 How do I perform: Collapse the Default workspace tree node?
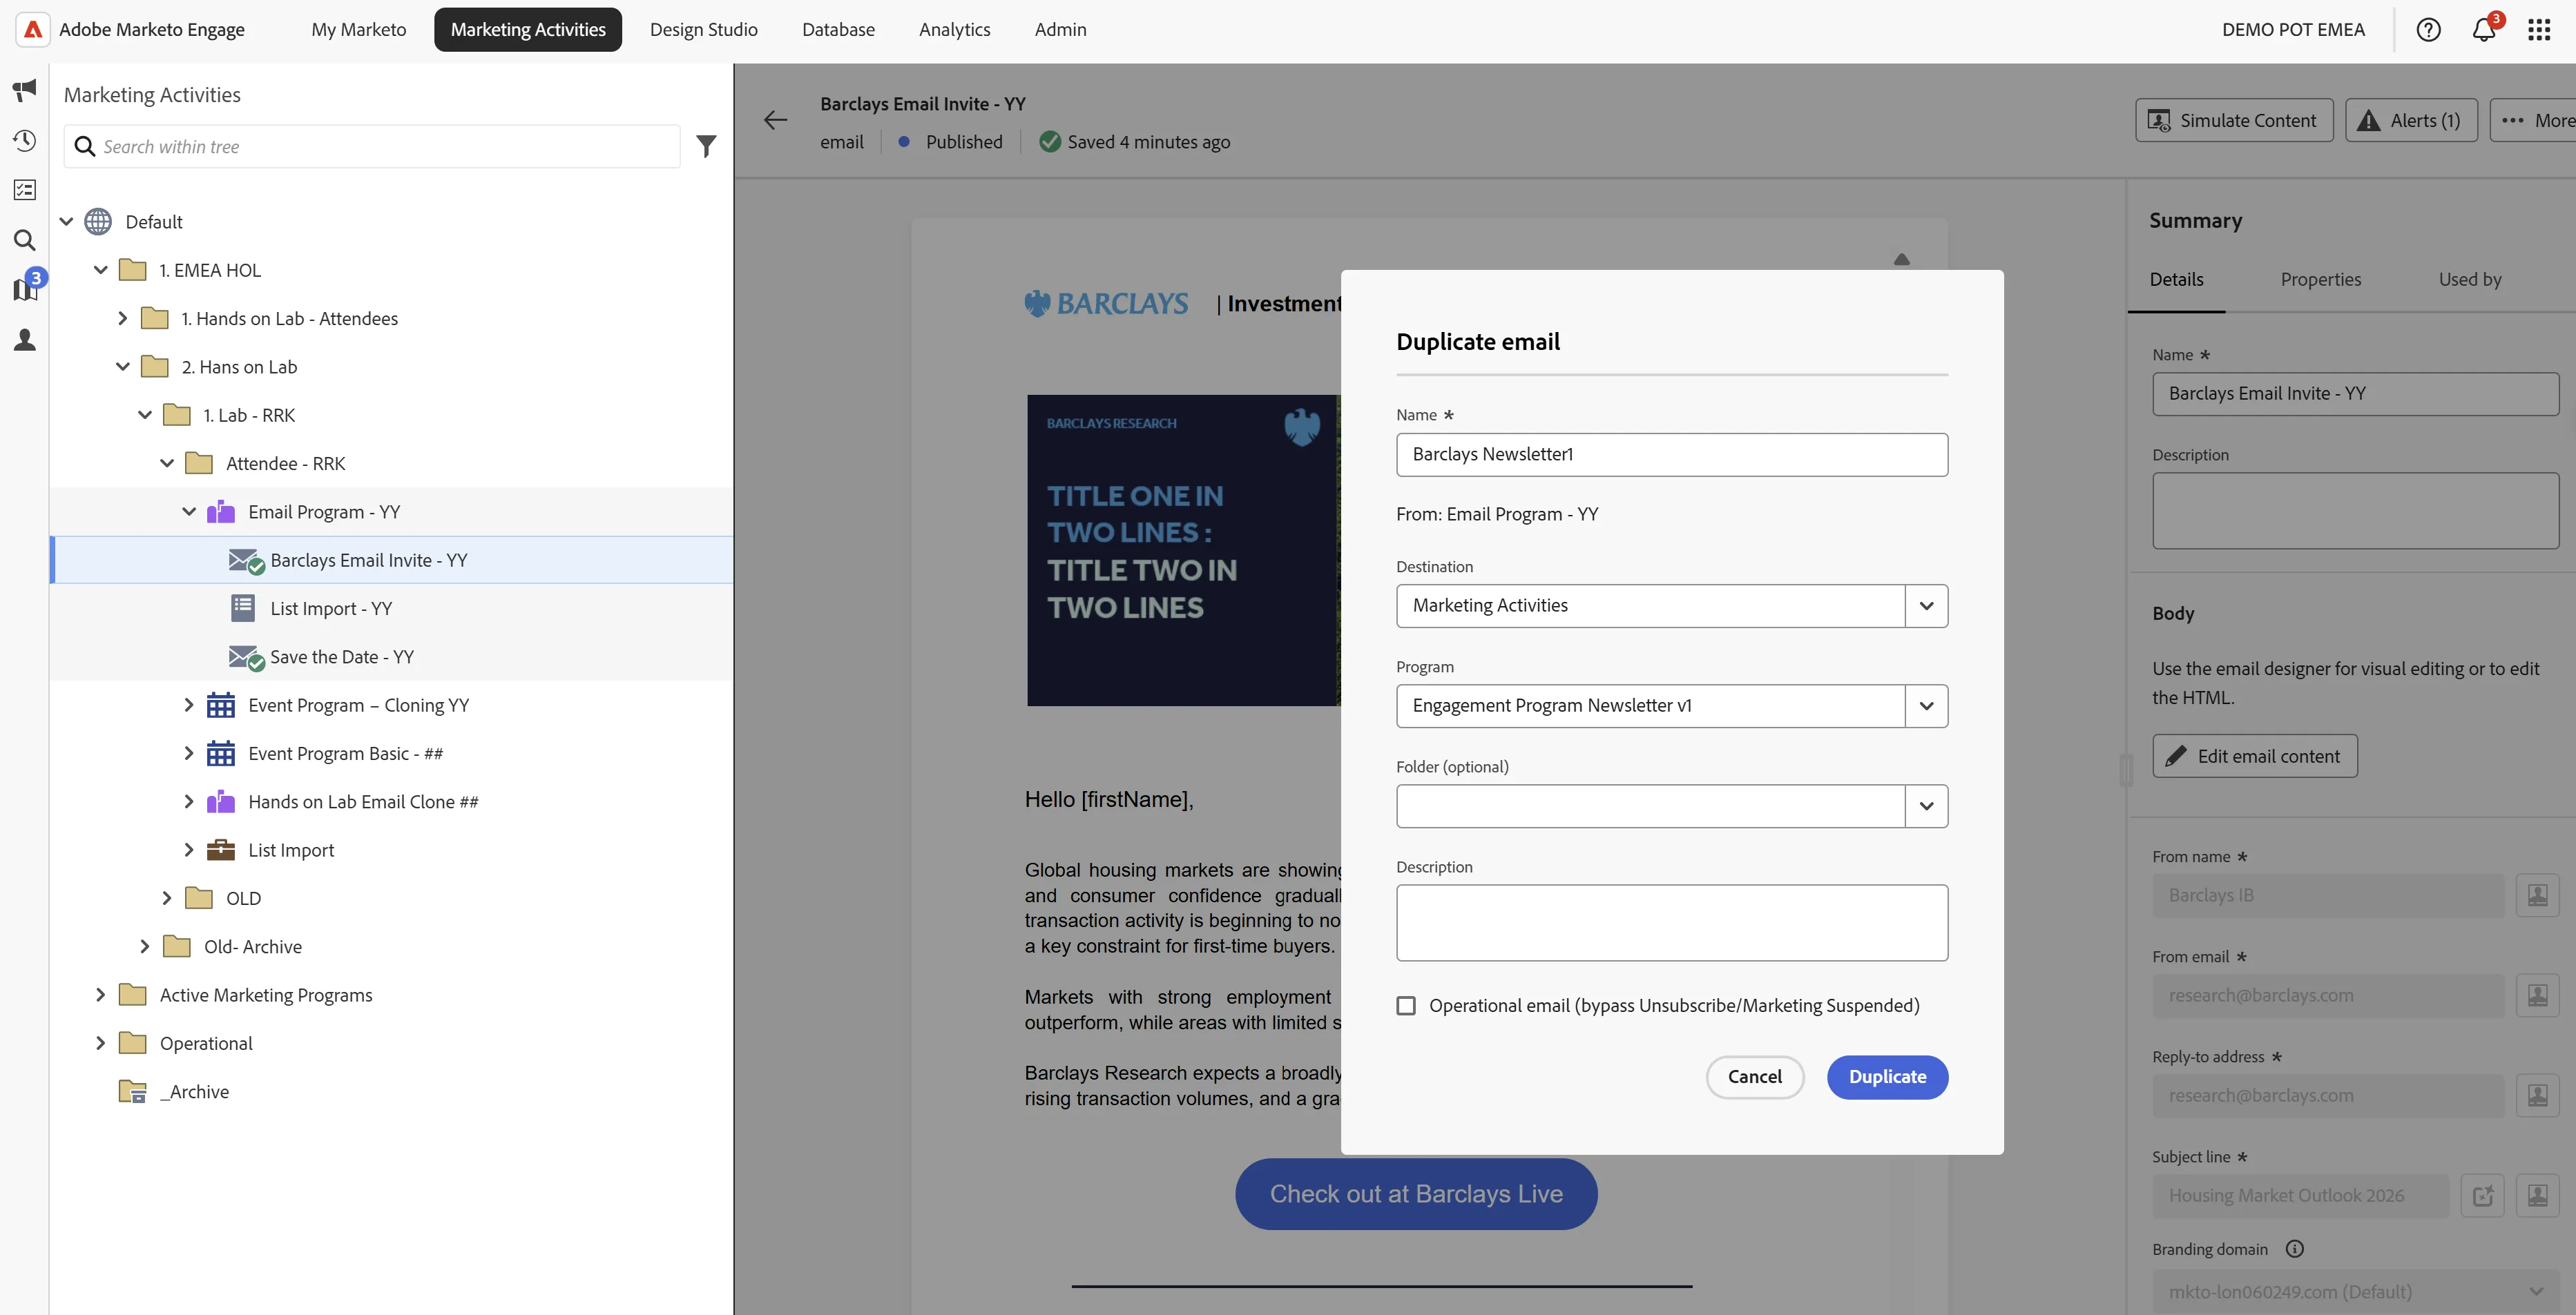[x=67, y=222]
